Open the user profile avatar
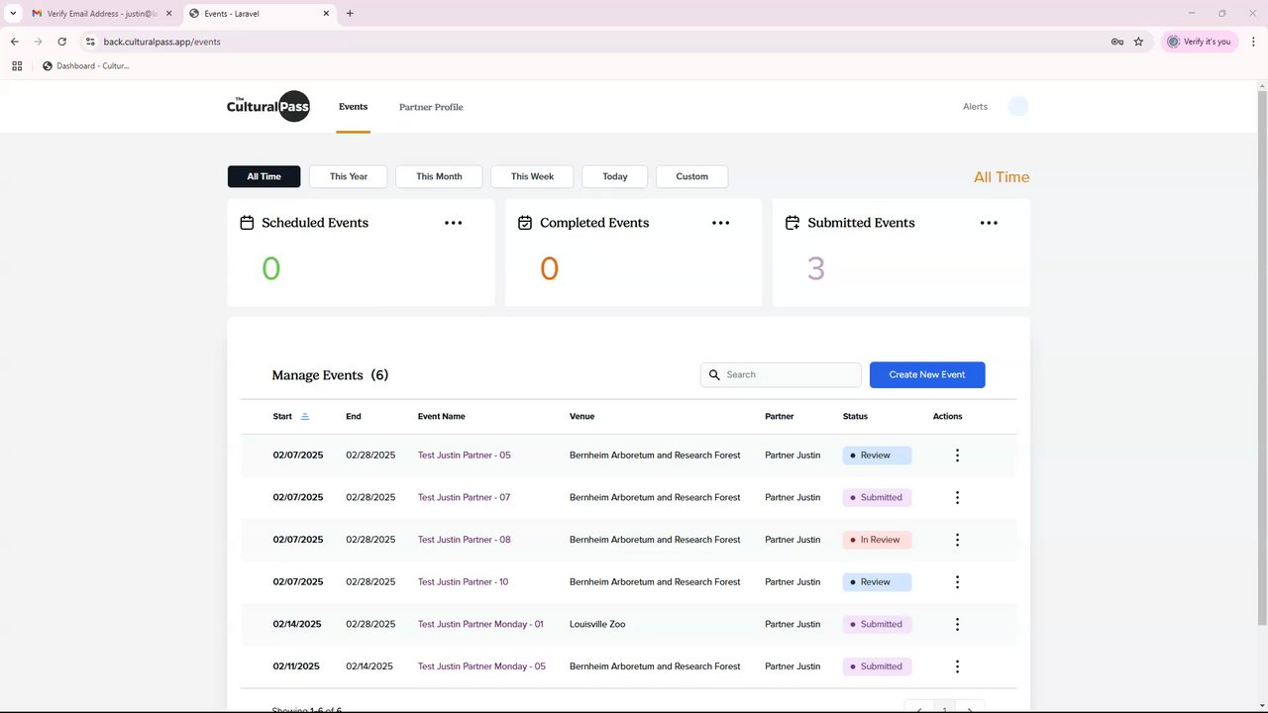The height and width of the screenshot is (713, 1268). click(1018, 107)
